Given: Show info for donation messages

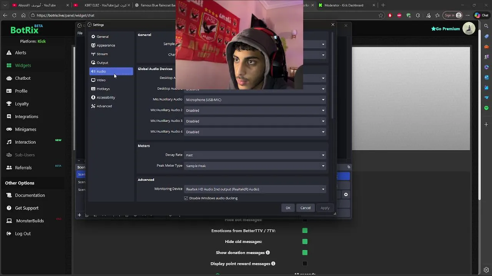Looking at the screenshot, I should pos(268,253).
